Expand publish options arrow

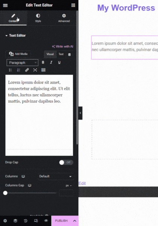click(x=75, y=221)
